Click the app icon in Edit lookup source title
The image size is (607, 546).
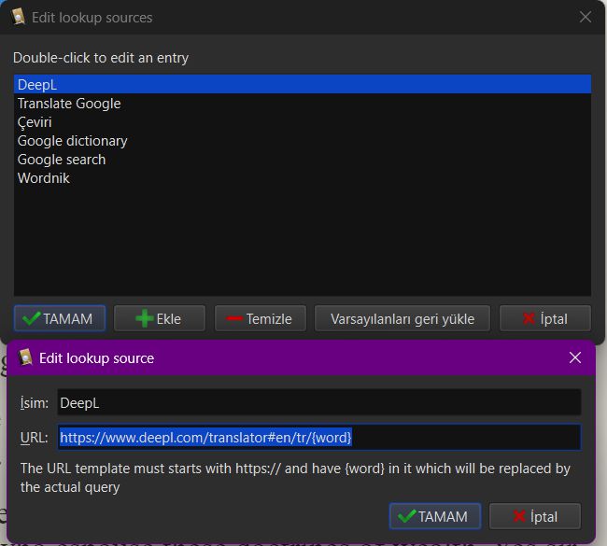(x=25, y=357)
